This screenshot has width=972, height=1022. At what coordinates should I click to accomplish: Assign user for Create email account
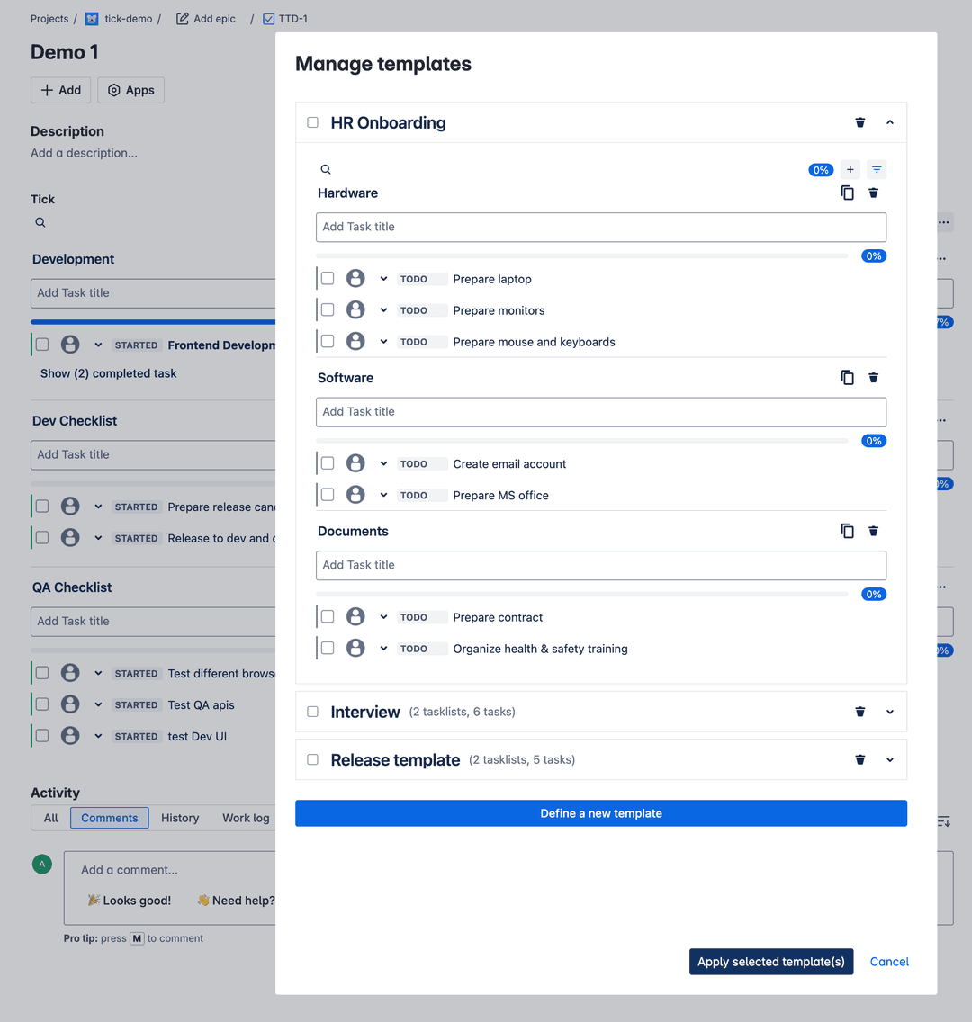[355, 463]
